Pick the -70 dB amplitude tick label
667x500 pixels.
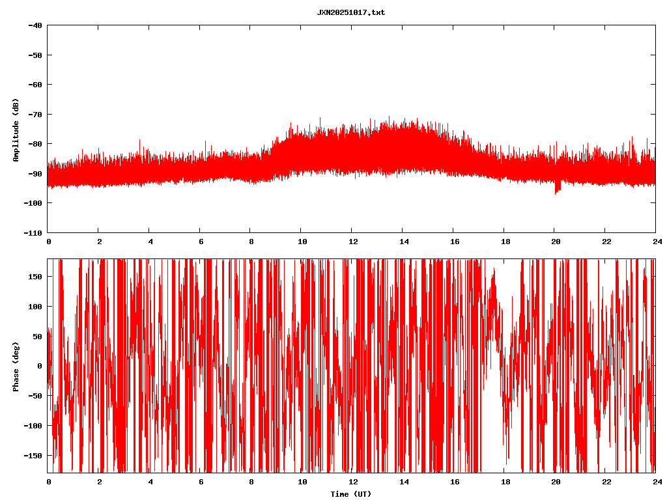coord(35,115)
